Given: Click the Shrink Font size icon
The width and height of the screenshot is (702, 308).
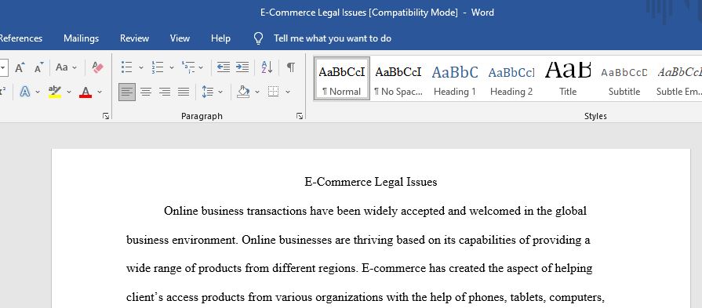Looking at the screenshot, I should coord(39,67).
